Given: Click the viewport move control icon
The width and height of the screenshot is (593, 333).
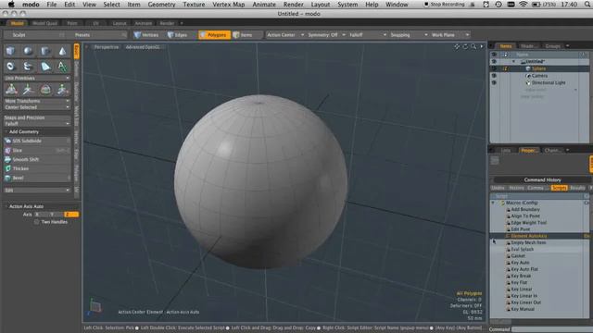Looking at the screenshot, I should click(457, 46).
